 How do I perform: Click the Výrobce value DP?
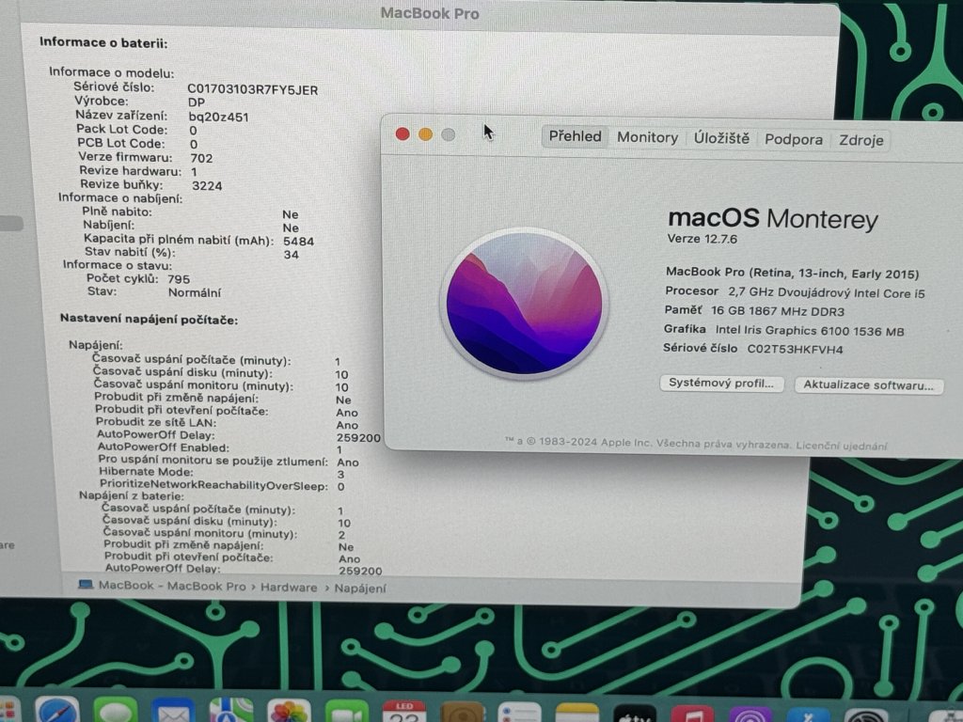click(x=197, y=102)
